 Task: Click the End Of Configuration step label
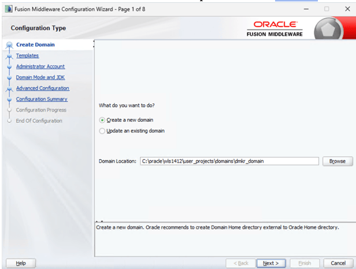pyautogui.click(x=39, y=121)
